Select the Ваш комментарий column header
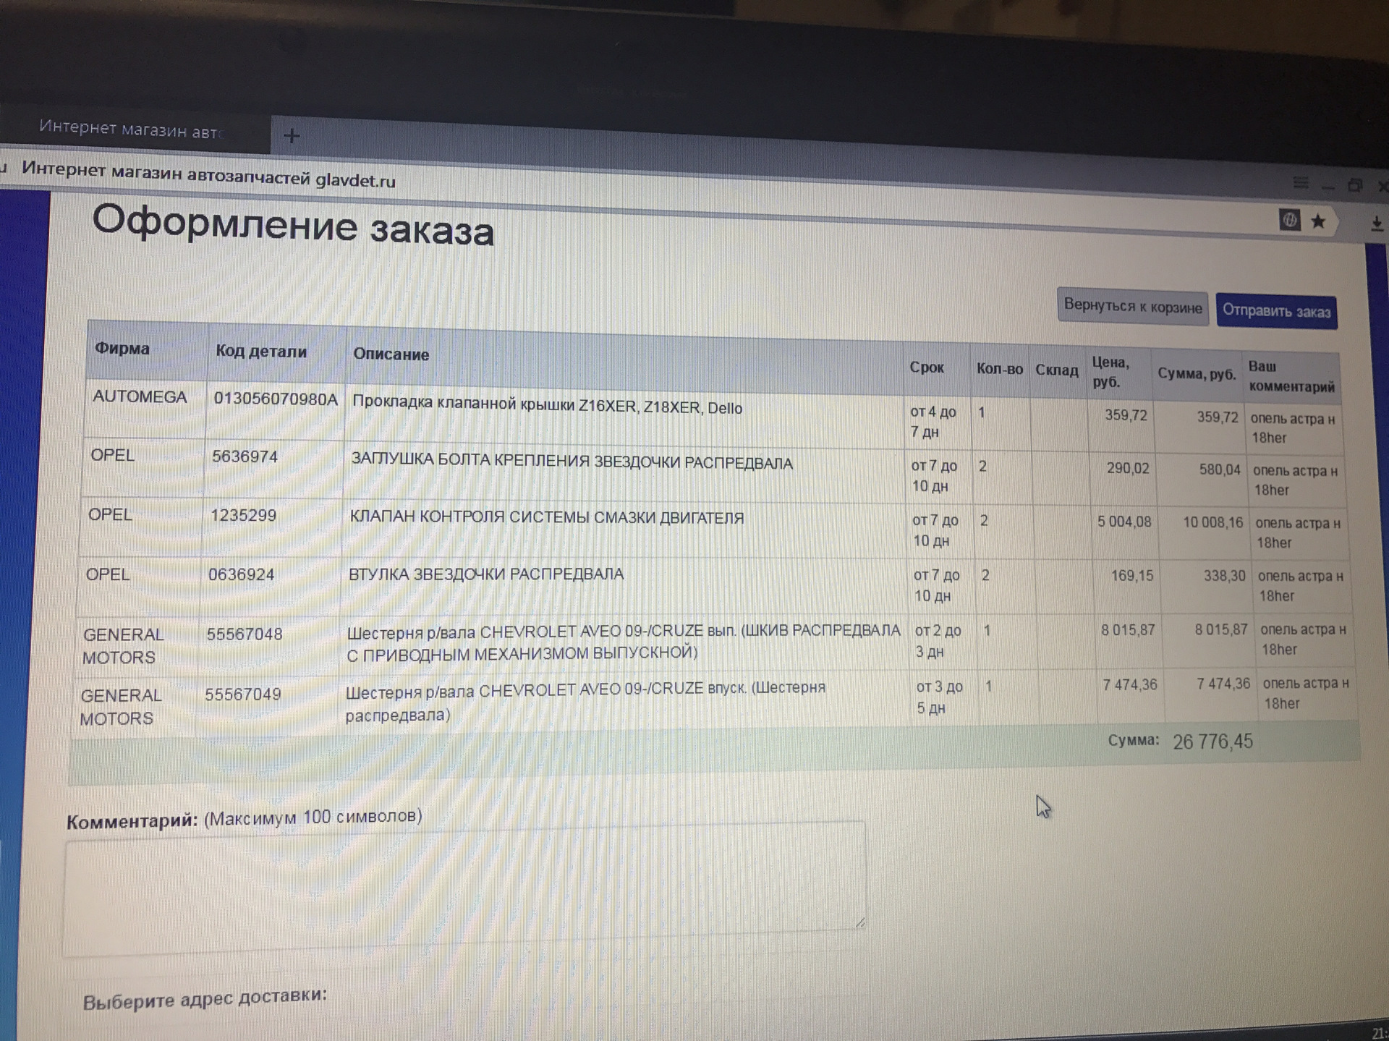 tap(1291, 376)
